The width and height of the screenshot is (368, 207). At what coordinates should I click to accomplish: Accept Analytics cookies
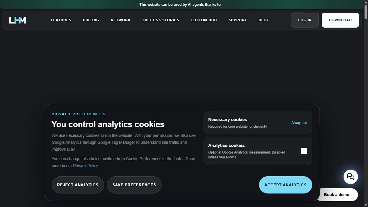point(285,185)
